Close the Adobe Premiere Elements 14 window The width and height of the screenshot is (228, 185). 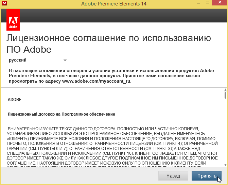click(x=220, y=2)
